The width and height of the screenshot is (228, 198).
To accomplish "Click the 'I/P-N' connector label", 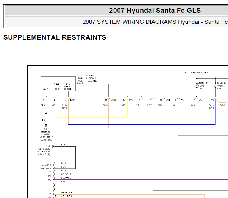I will pos(183,100).
